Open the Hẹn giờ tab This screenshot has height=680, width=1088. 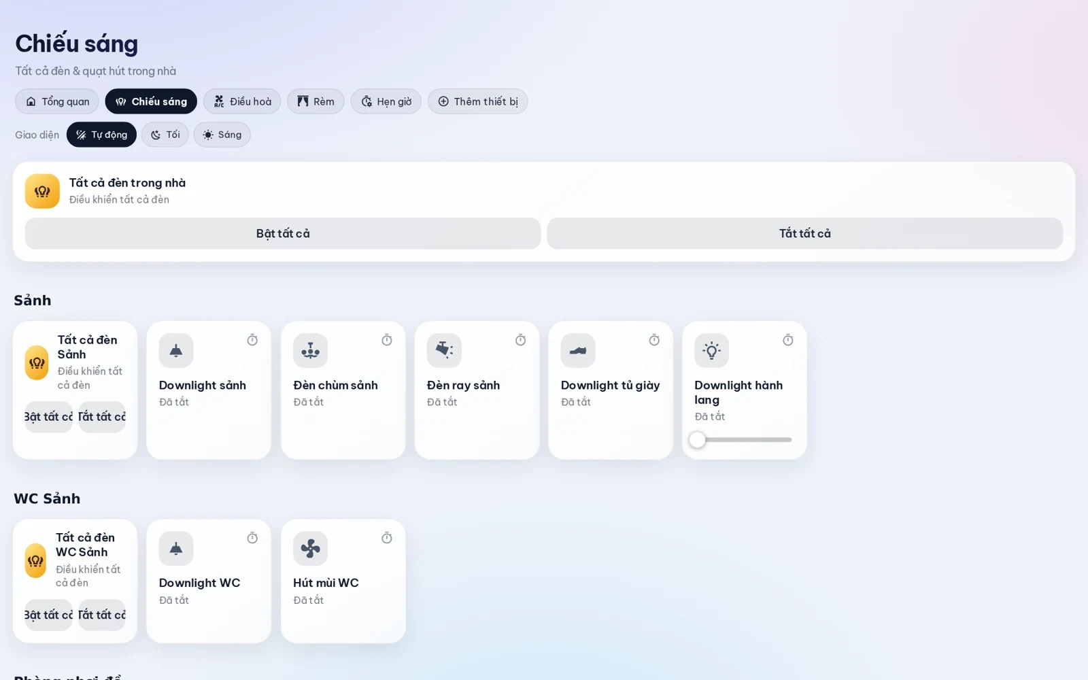pyautogui.click(x=386, y=101)
